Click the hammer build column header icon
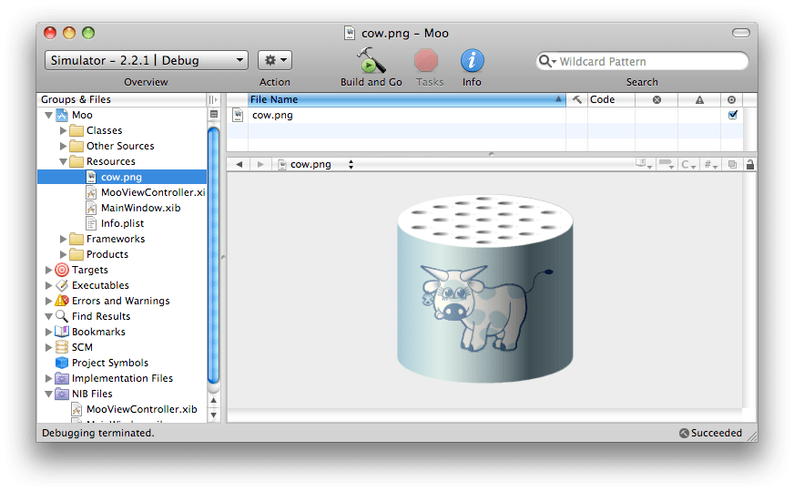 (x=576, y=100)
